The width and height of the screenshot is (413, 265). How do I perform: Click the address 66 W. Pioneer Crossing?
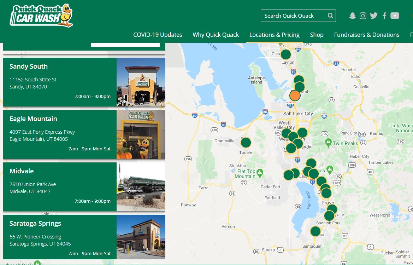coord(35,237)
